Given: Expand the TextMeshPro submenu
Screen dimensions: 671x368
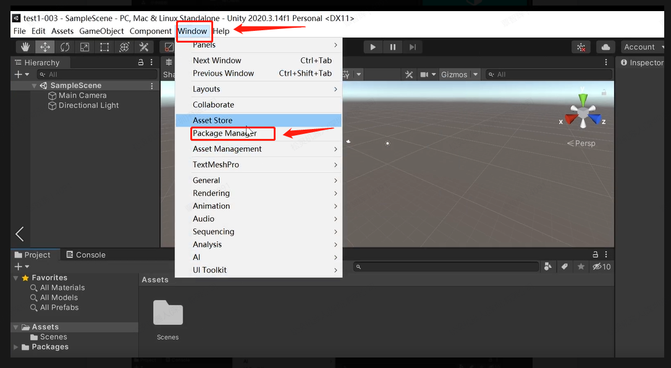Looking at the screenshot, I should click(x=258, y=165).
